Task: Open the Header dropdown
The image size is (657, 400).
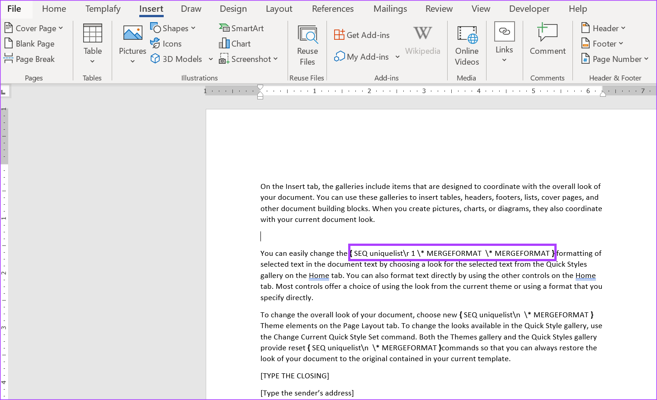Action: coord(603,28)
